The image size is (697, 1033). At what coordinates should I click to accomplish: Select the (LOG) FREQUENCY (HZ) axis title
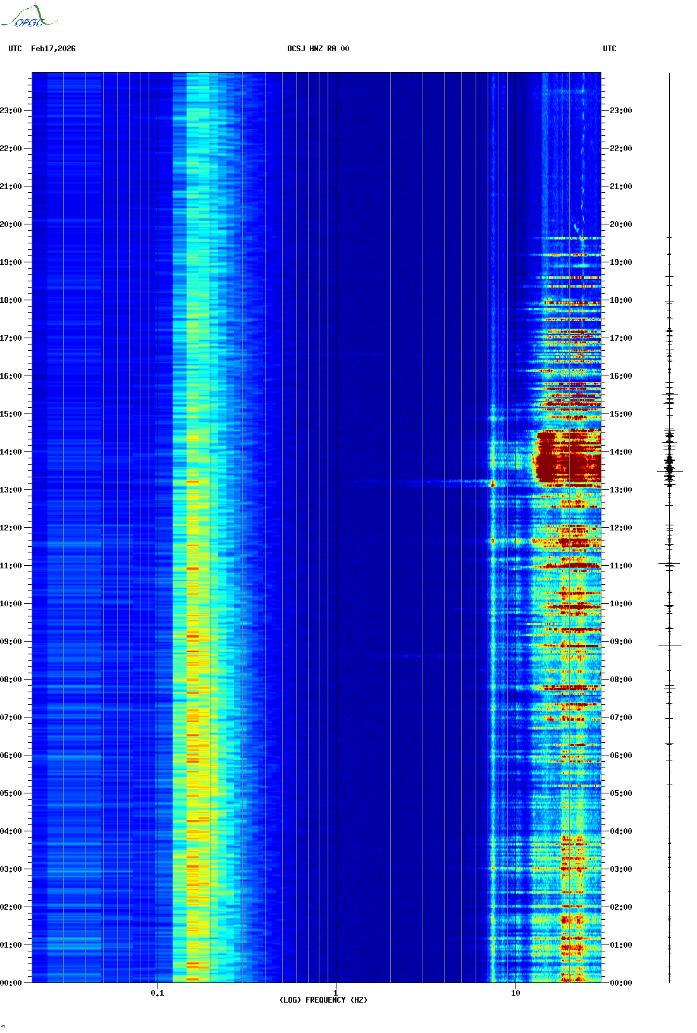coord(323,1000)
